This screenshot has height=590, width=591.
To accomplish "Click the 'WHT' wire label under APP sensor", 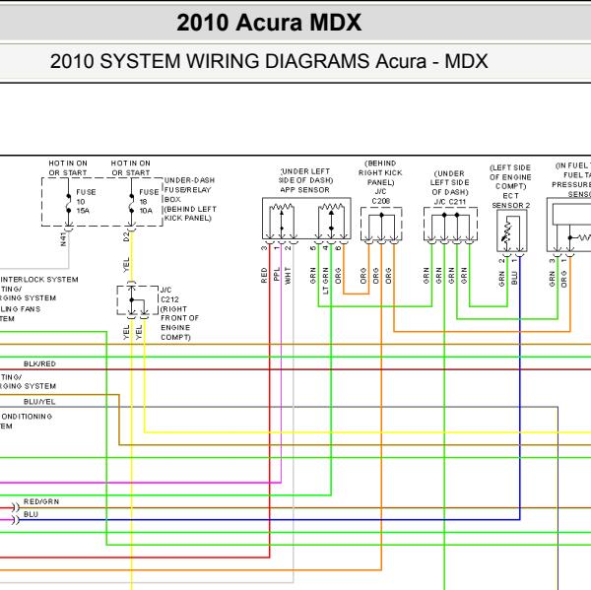I will pyautogui.click(x=288, y=275).
